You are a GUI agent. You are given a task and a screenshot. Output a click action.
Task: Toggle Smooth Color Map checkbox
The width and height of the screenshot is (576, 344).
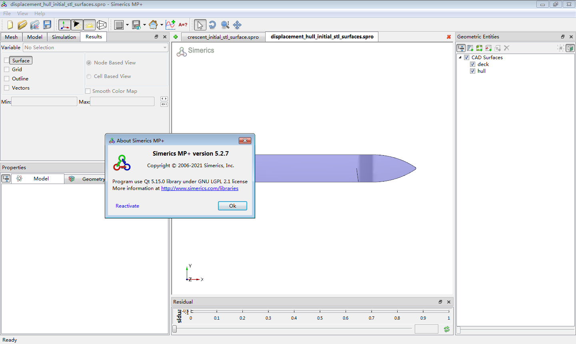88,91
